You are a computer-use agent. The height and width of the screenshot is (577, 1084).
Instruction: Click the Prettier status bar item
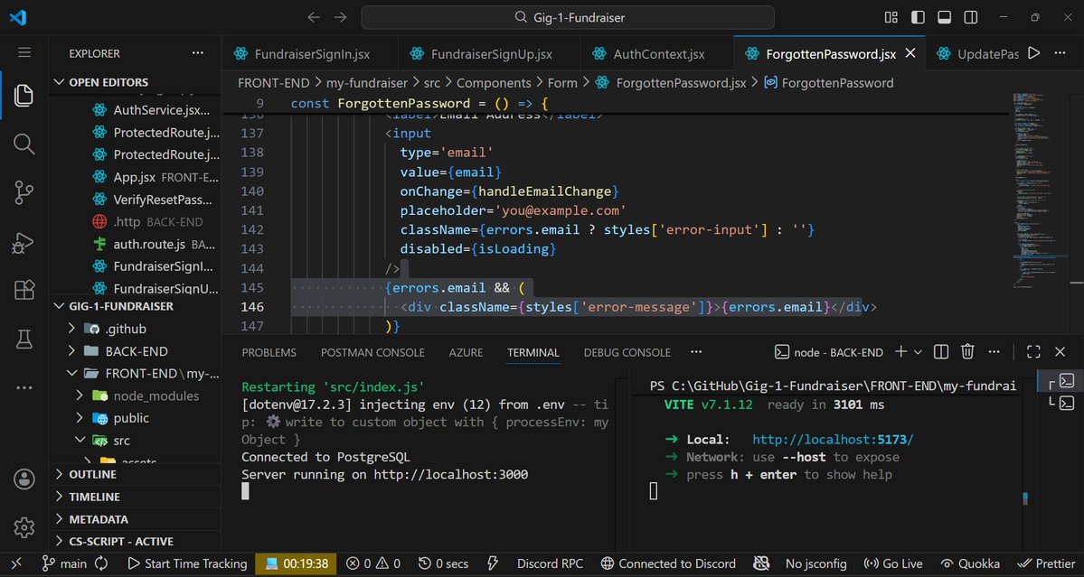[x=1045, y=563]
